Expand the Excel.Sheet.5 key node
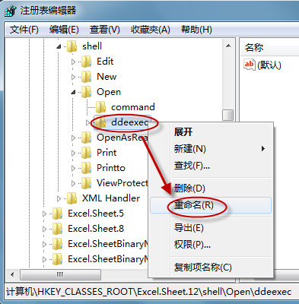 pyautogui.click(x=44, y=214)
